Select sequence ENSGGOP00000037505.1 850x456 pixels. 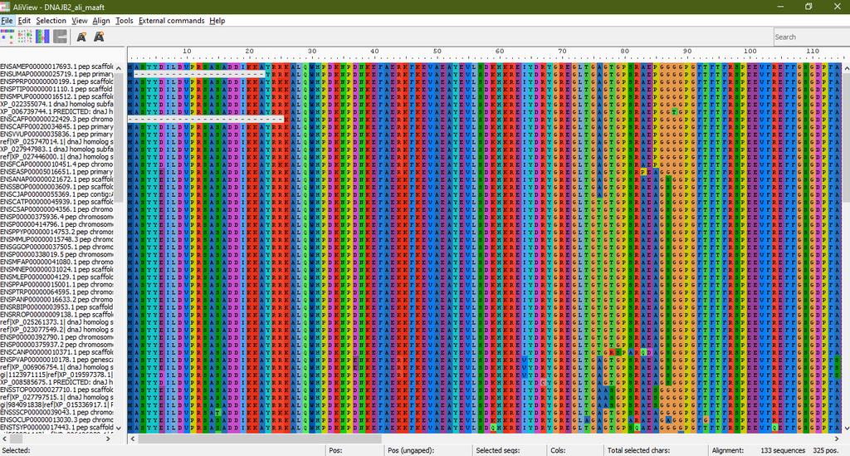pyautogui.click(x=57, y=247)
